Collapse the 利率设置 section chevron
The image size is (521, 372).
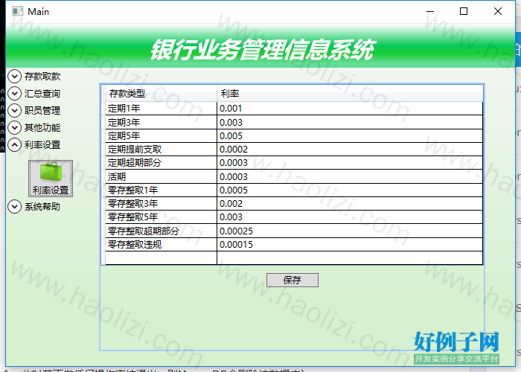click(x=15, y=145)
